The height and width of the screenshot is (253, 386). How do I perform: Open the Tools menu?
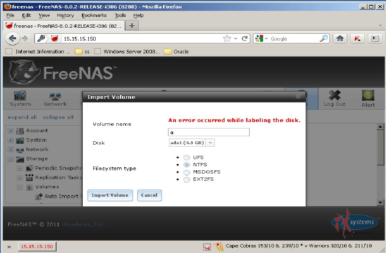point(120,15)
